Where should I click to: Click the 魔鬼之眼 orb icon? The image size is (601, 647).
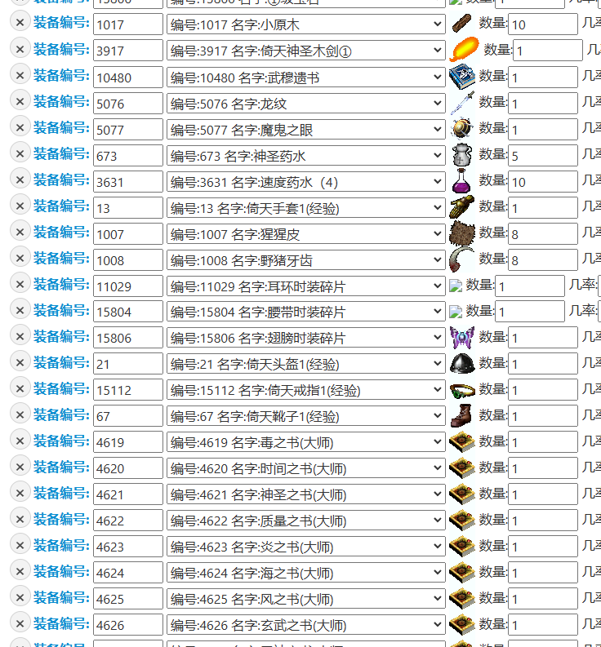click(462, 128)
